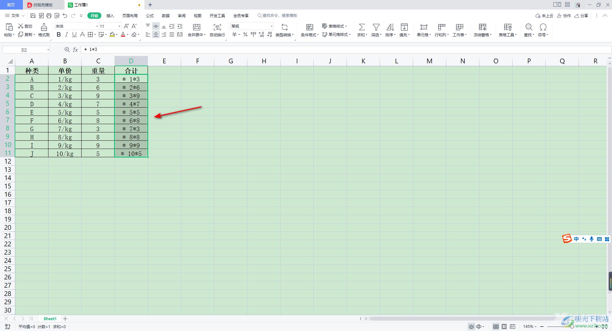Click the AutoSum sigma icon
The width and height of the screenshot is (612, 331).
point(362,27)
